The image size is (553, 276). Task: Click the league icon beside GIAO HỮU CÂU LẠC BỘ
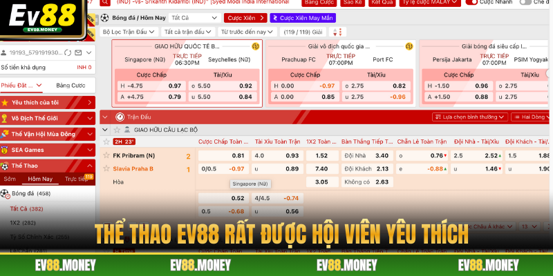pos(127,130)
